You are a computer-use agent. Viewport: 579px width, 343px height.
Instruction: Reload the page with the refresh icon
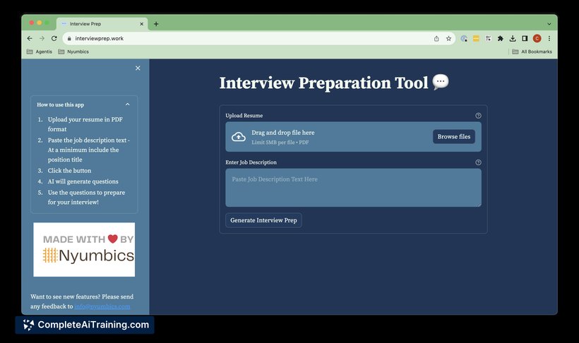coord(54,38)
